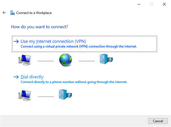The height and width of the screenshot is (127, 171).
Task: Click the globe icon in VPN diagram
Action: pyautogui.click(x=66, y=60)
